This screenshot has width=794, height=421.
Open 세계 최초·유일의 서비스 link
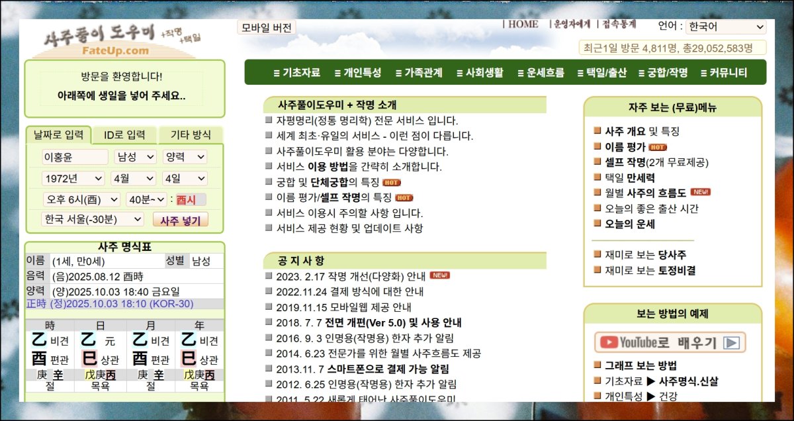click(x=375, y=136)
